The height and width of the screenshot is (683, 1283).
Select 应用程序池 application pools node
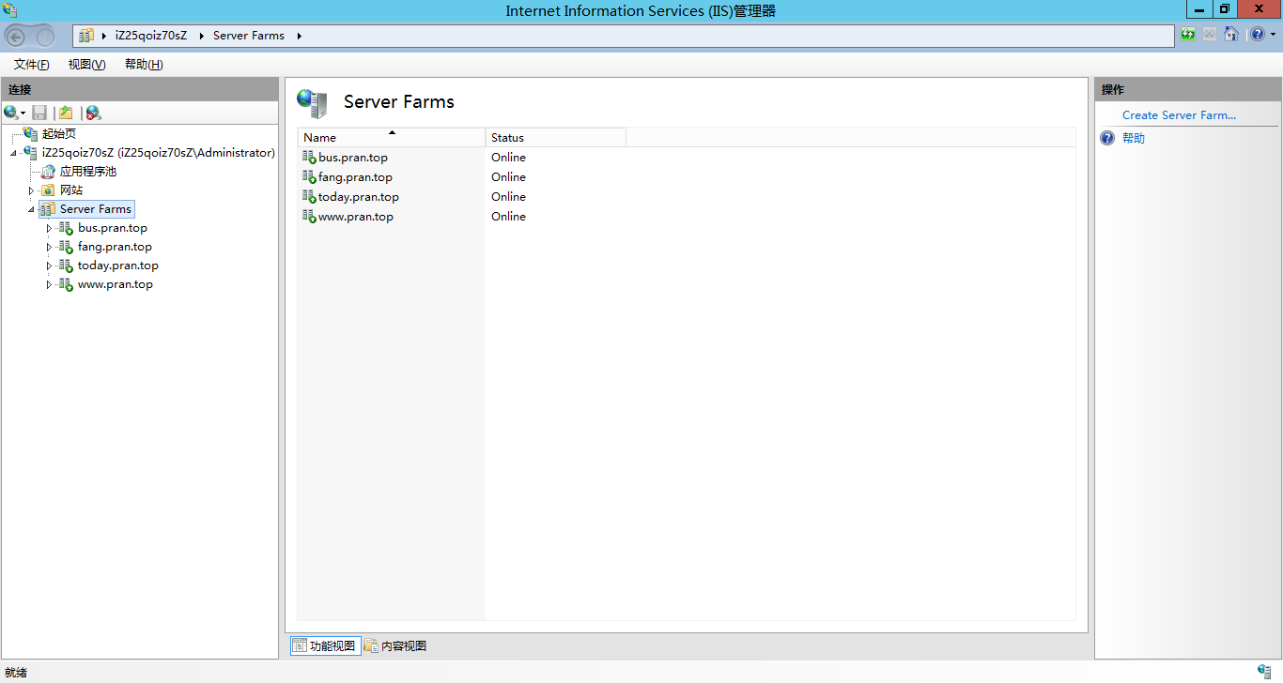coord(87,172)
